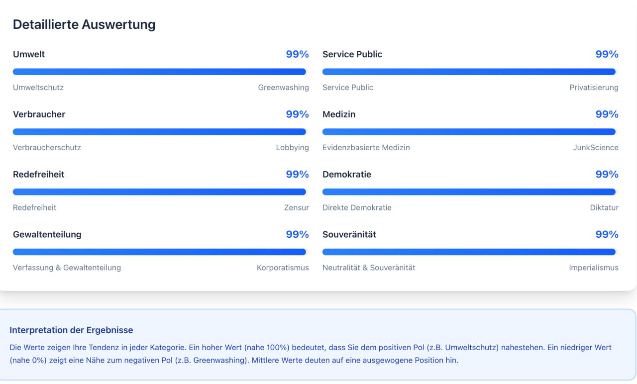637x384 pixels.
Task: Click the Korporatismus pole label
Action: click(283, 268)
